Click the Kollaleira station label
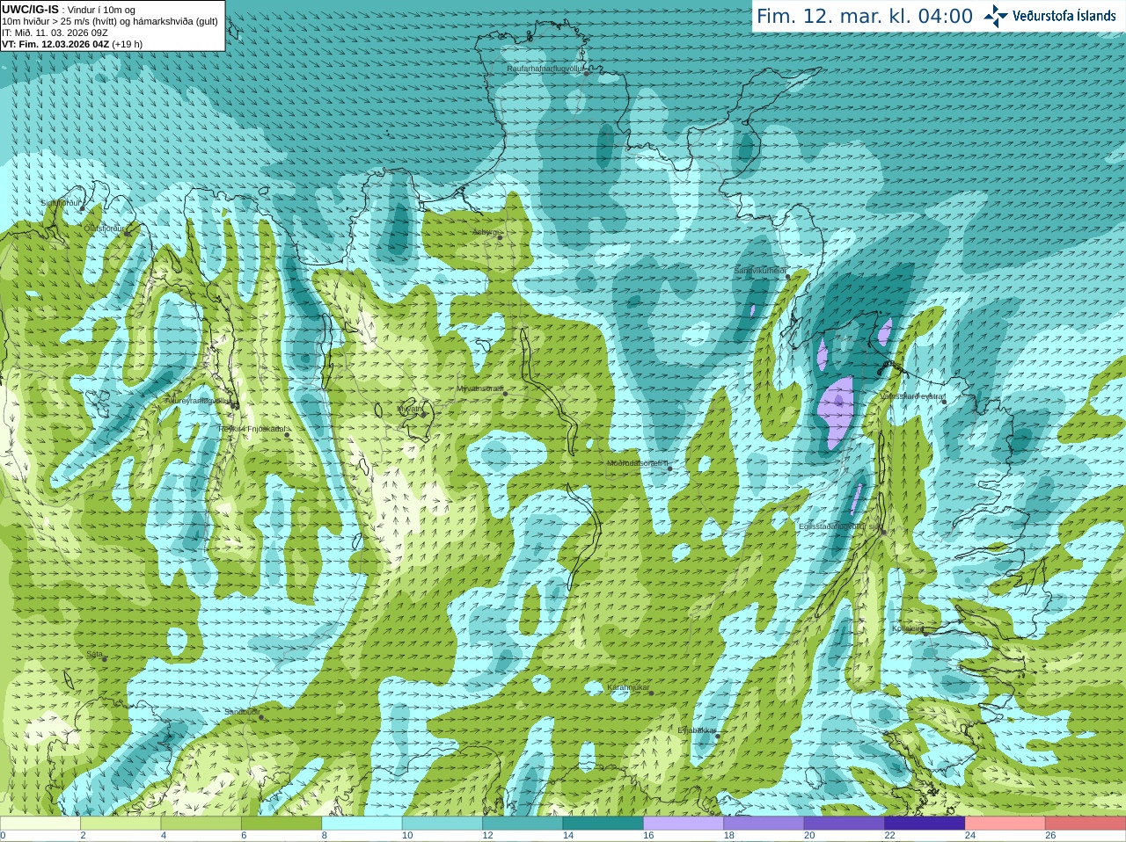Image resolution: width=1126 pixels, height=842 pixels. 908,628
